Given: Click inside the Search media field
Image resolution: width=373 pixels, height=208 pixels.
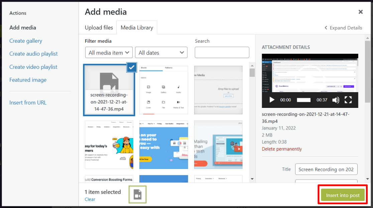Looking at the screenshot, I should (x=222, y=52).
